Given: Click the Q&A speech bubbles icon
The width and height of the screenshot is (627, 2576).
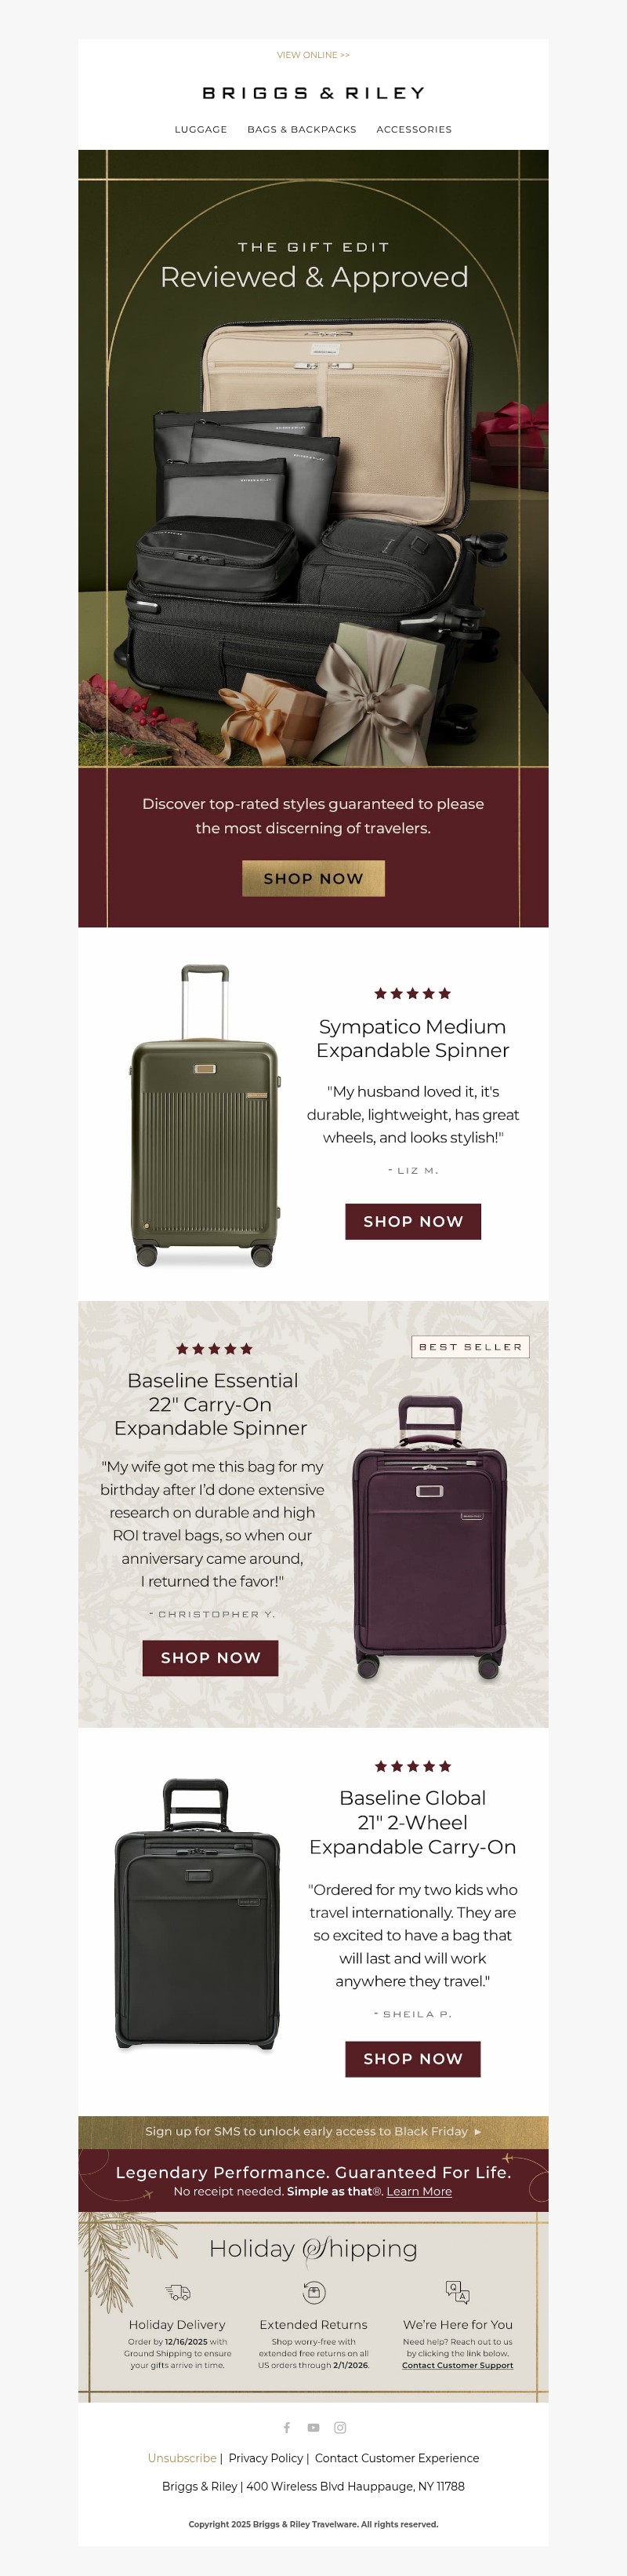Looking at the screenshot, I should tap(457, 2292).
